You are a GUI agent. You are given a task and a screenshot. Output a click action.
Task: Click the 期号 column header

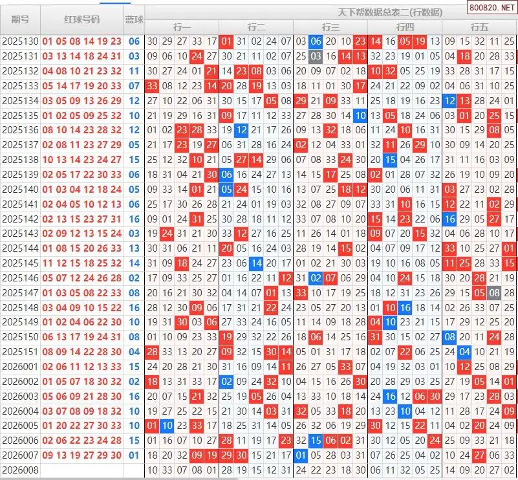20,19
